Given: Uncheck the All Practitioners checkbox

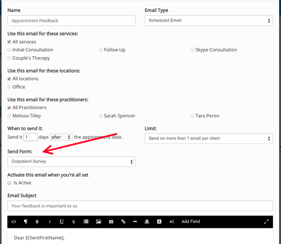Looking at the screenshot, I should [x=9, y=108].
